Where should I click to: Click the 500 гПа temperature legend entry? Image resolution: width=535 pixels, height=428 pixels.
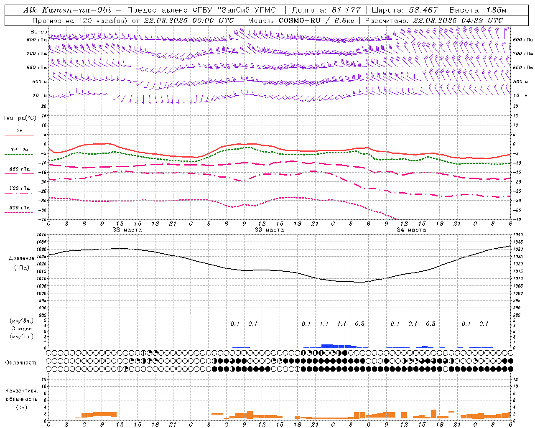pos(20,208)
